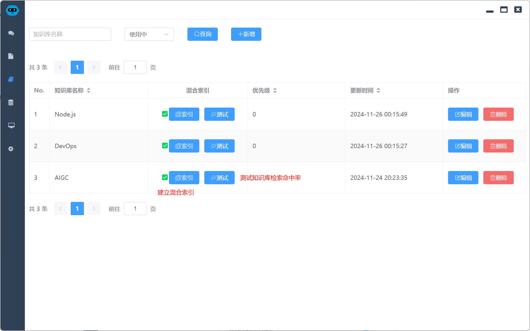This screenshot has width=530, height=331.
Task: Open the database sidebar icon
Action: (11, 103)
